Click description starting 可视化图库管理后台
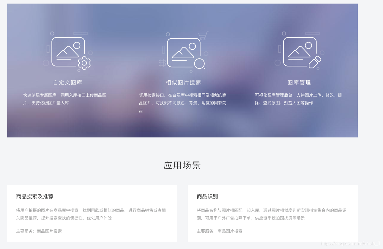Viewport: 383px width, 249px height. click(x=299, y=99)
